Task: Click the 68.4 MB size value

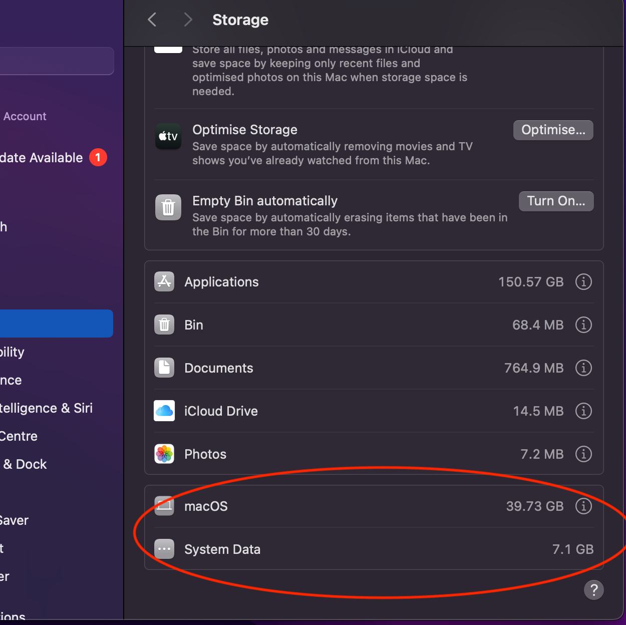Action: (x=538, y=325)
